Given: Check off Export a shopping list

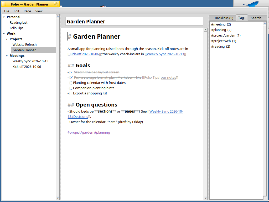Looking at the screenshot, I should [71, 93].
